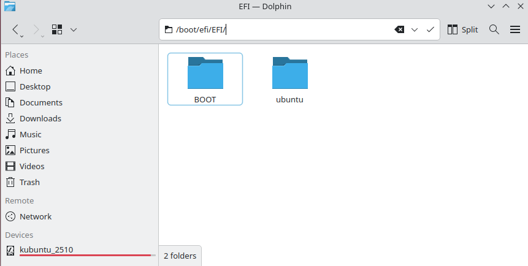
Task: Open the back button history dropdown arrow
Action: [x=22, y=36]
